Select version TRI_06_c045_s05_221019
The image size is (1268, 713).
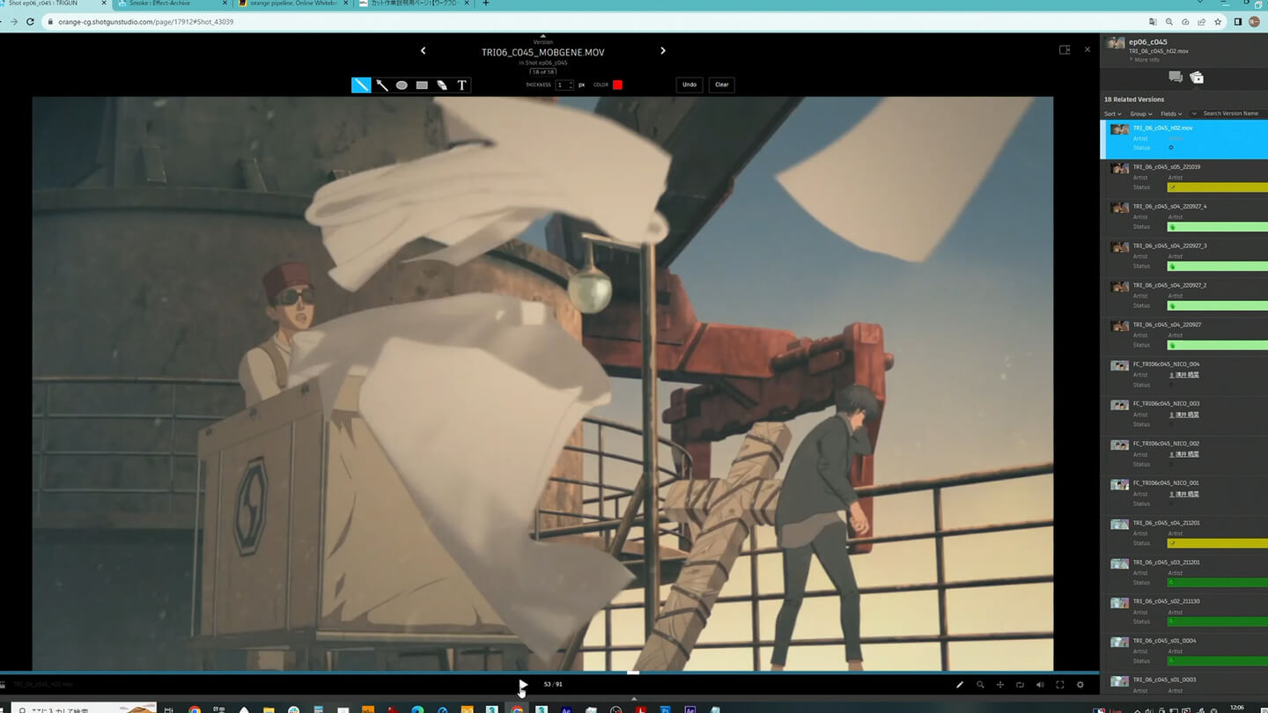click(x=1183, y=178)
